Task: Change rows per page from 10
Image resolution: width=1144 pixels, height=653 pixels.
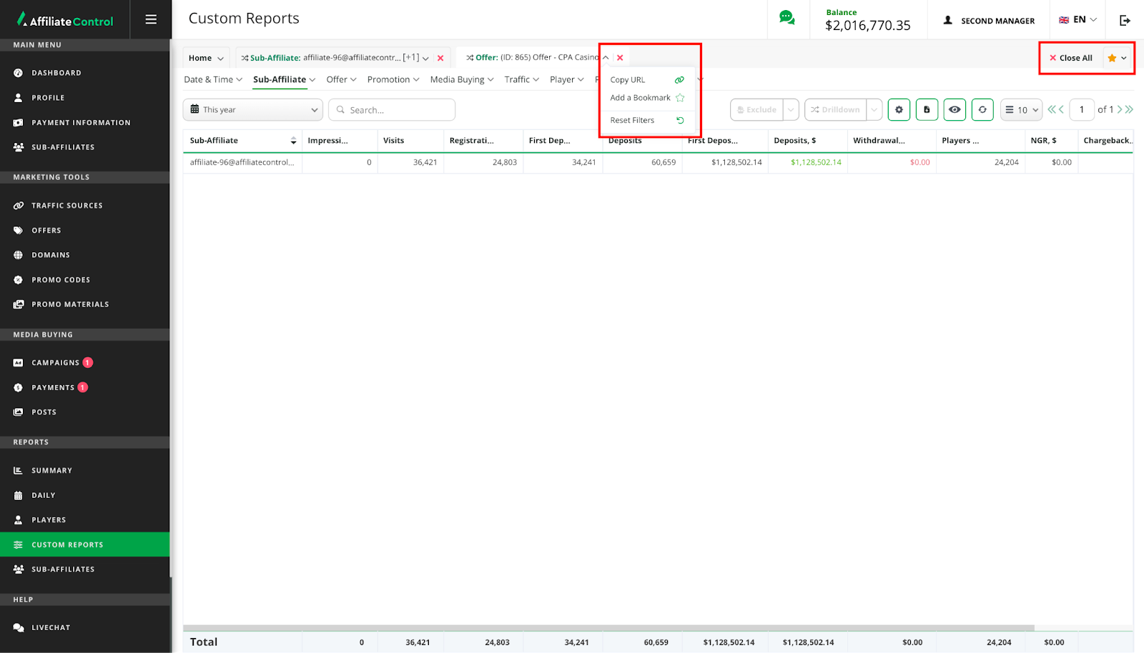Action: tap(1021, 110)
